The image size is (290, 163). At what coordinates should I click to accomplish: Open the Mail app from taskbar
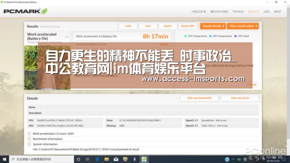coord(116,159)
